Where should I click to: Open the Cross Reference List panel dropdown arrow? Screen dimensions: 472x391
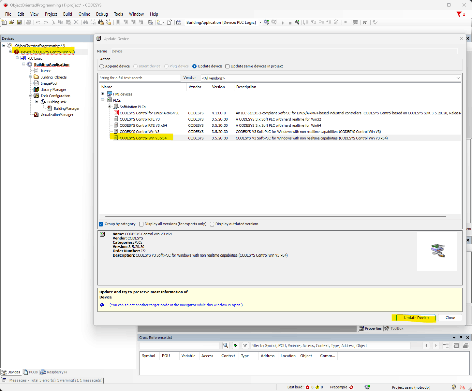454,338
